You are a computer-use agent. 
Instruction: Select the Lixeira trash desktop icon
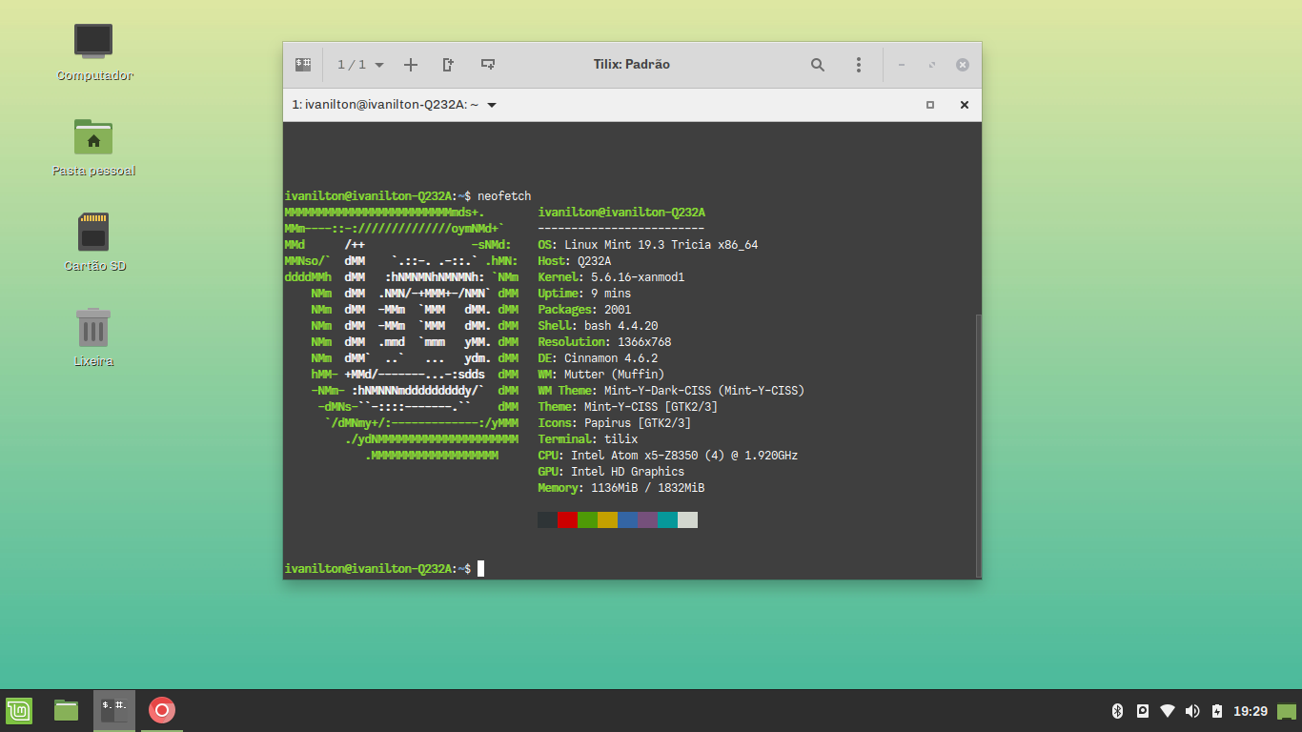click(x=93, y=329)
